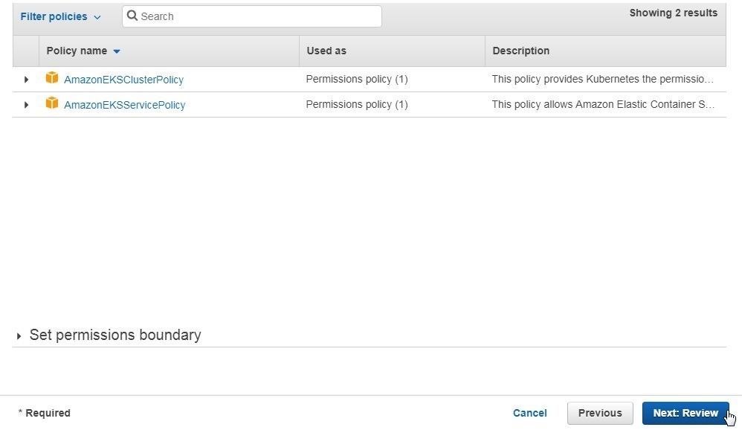Open the Filter policies dropdown
This screenshot has height=430, width=742.
pyautogui.click(x=60, y=16)
